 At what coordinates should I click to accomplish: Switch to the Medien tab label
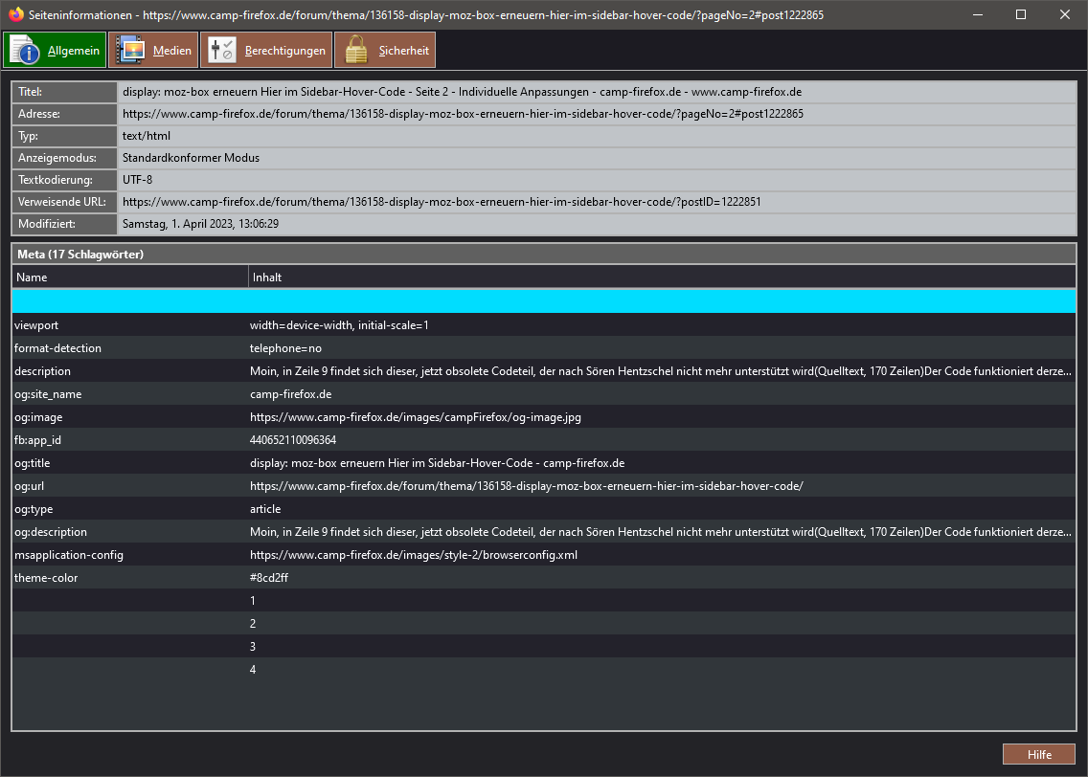pos(172,51)
